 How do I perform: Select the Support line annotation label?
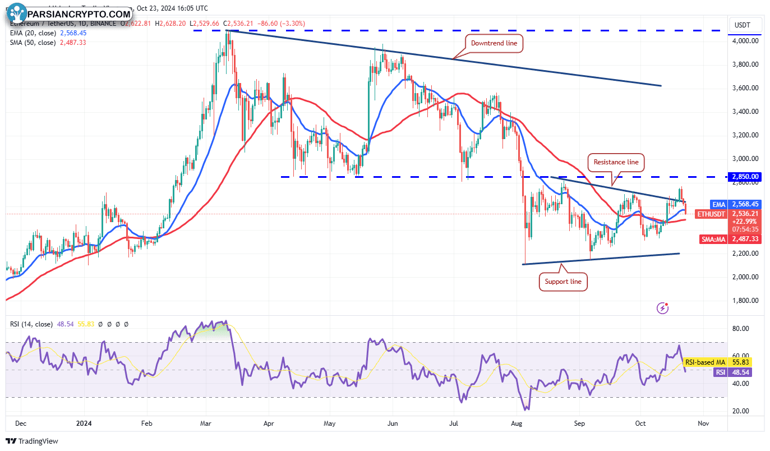[x=564, y=282]
